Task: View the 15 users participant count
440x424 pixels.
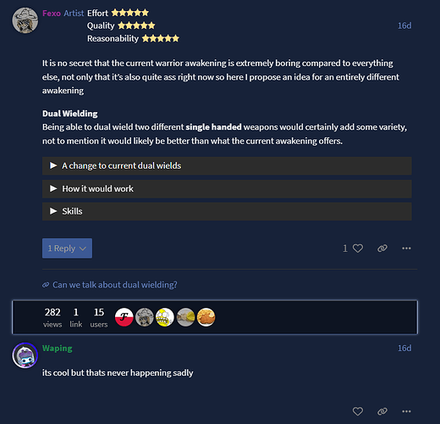Action: 99,318
